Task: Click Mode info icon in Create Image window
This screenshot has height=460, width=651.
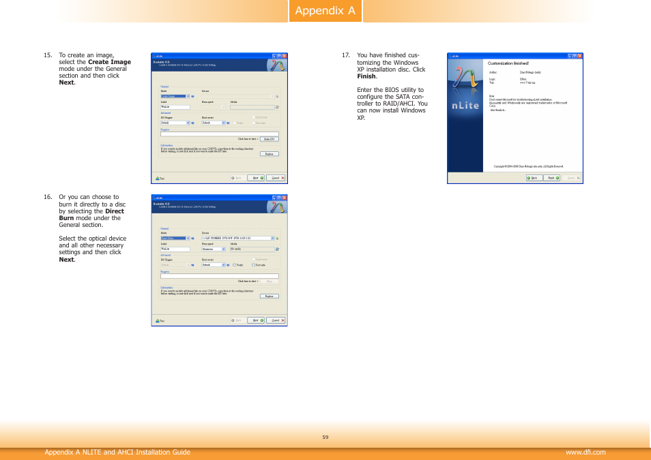Action: tap(192, 96)
